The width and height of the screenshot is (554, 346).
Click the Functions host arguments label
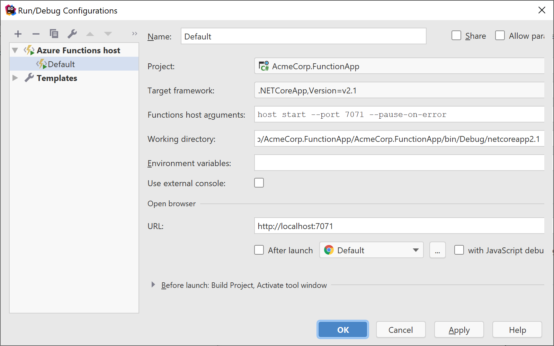[x=196, y=115]
